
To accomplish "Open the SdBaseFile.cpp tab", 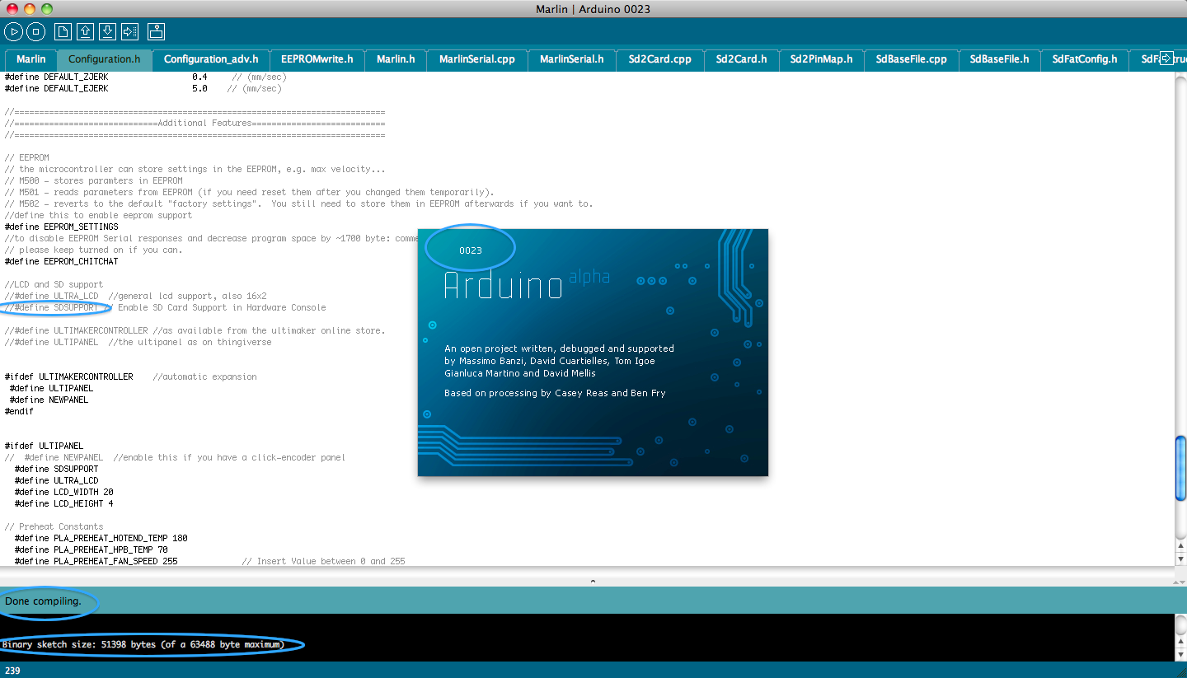I will click(x=912, y=59).
